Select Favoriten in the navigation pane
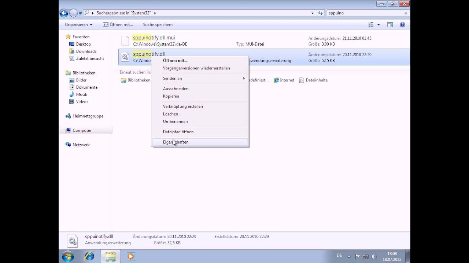This screenshot has height=263, width=469. tap(81, 37)
